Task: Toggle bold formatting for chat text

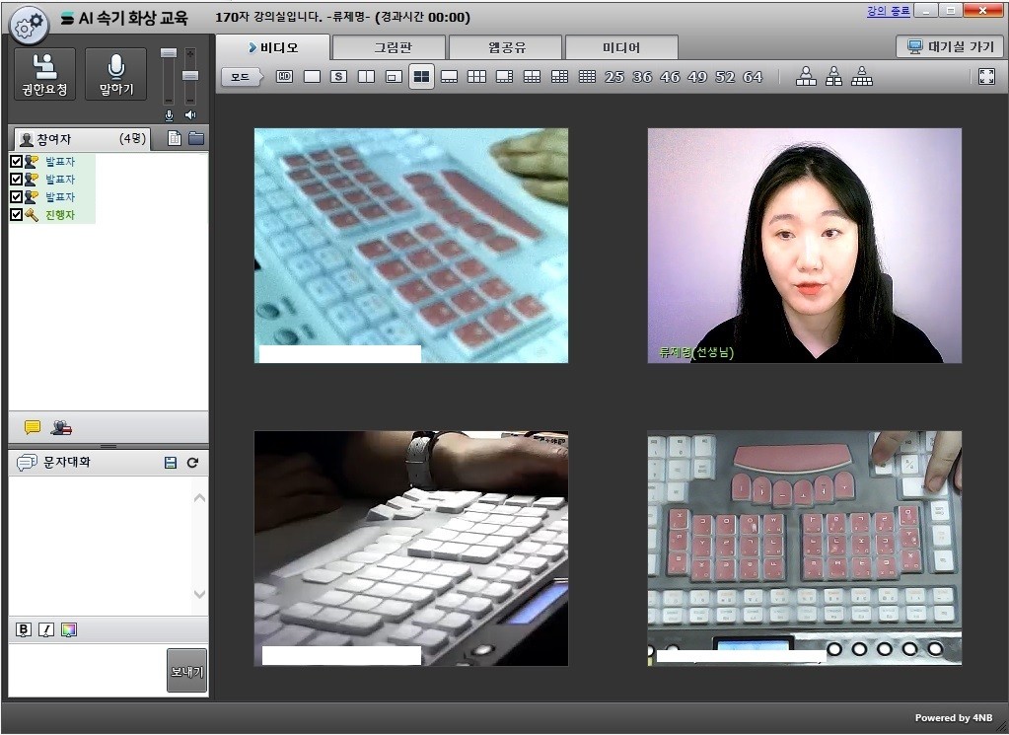Action: point(25,630)
